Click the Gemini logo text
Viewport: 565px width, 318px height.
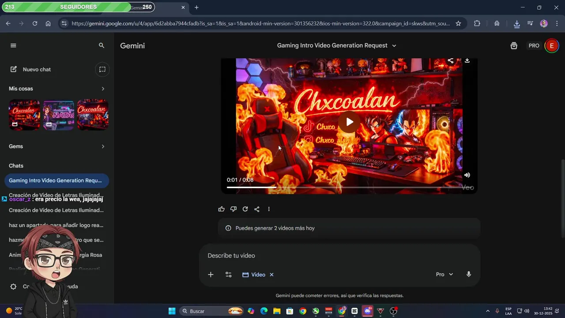132,45
